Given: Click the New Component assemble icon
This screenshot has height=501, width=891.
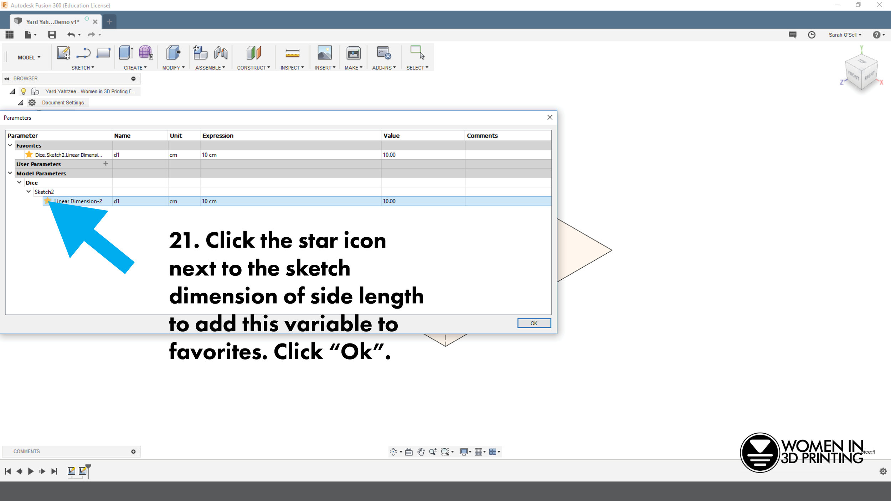Looking at the screenshot, I should point(200,53).
